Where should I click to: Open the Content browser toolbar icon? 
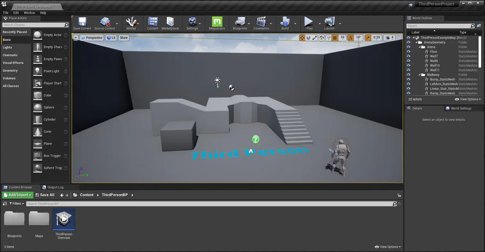pyautogui.click(x=153, y=22)
